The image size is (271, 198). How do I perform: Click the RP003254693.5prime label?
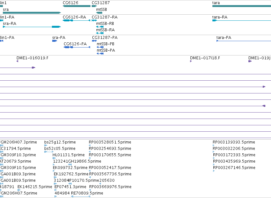pos(110,149)
